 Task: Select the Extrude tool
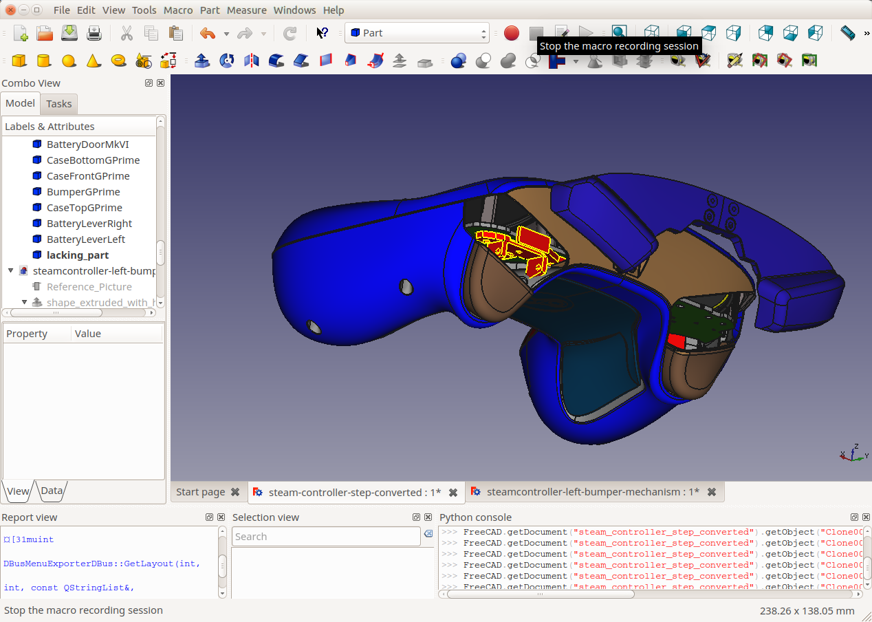click(202, 61)
